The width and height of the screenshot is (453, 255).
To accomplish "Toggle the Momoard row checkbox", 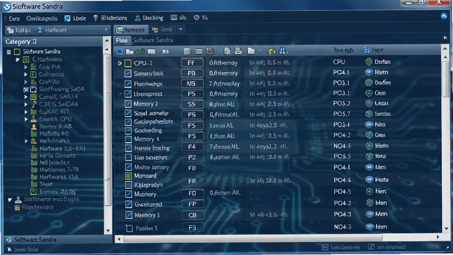I will coord(129,176).
